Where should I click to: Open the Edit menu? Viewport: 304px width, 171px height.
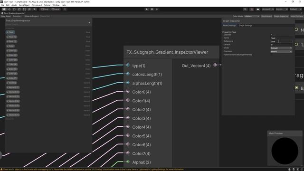pyautogui.click(x=8, y=5)
